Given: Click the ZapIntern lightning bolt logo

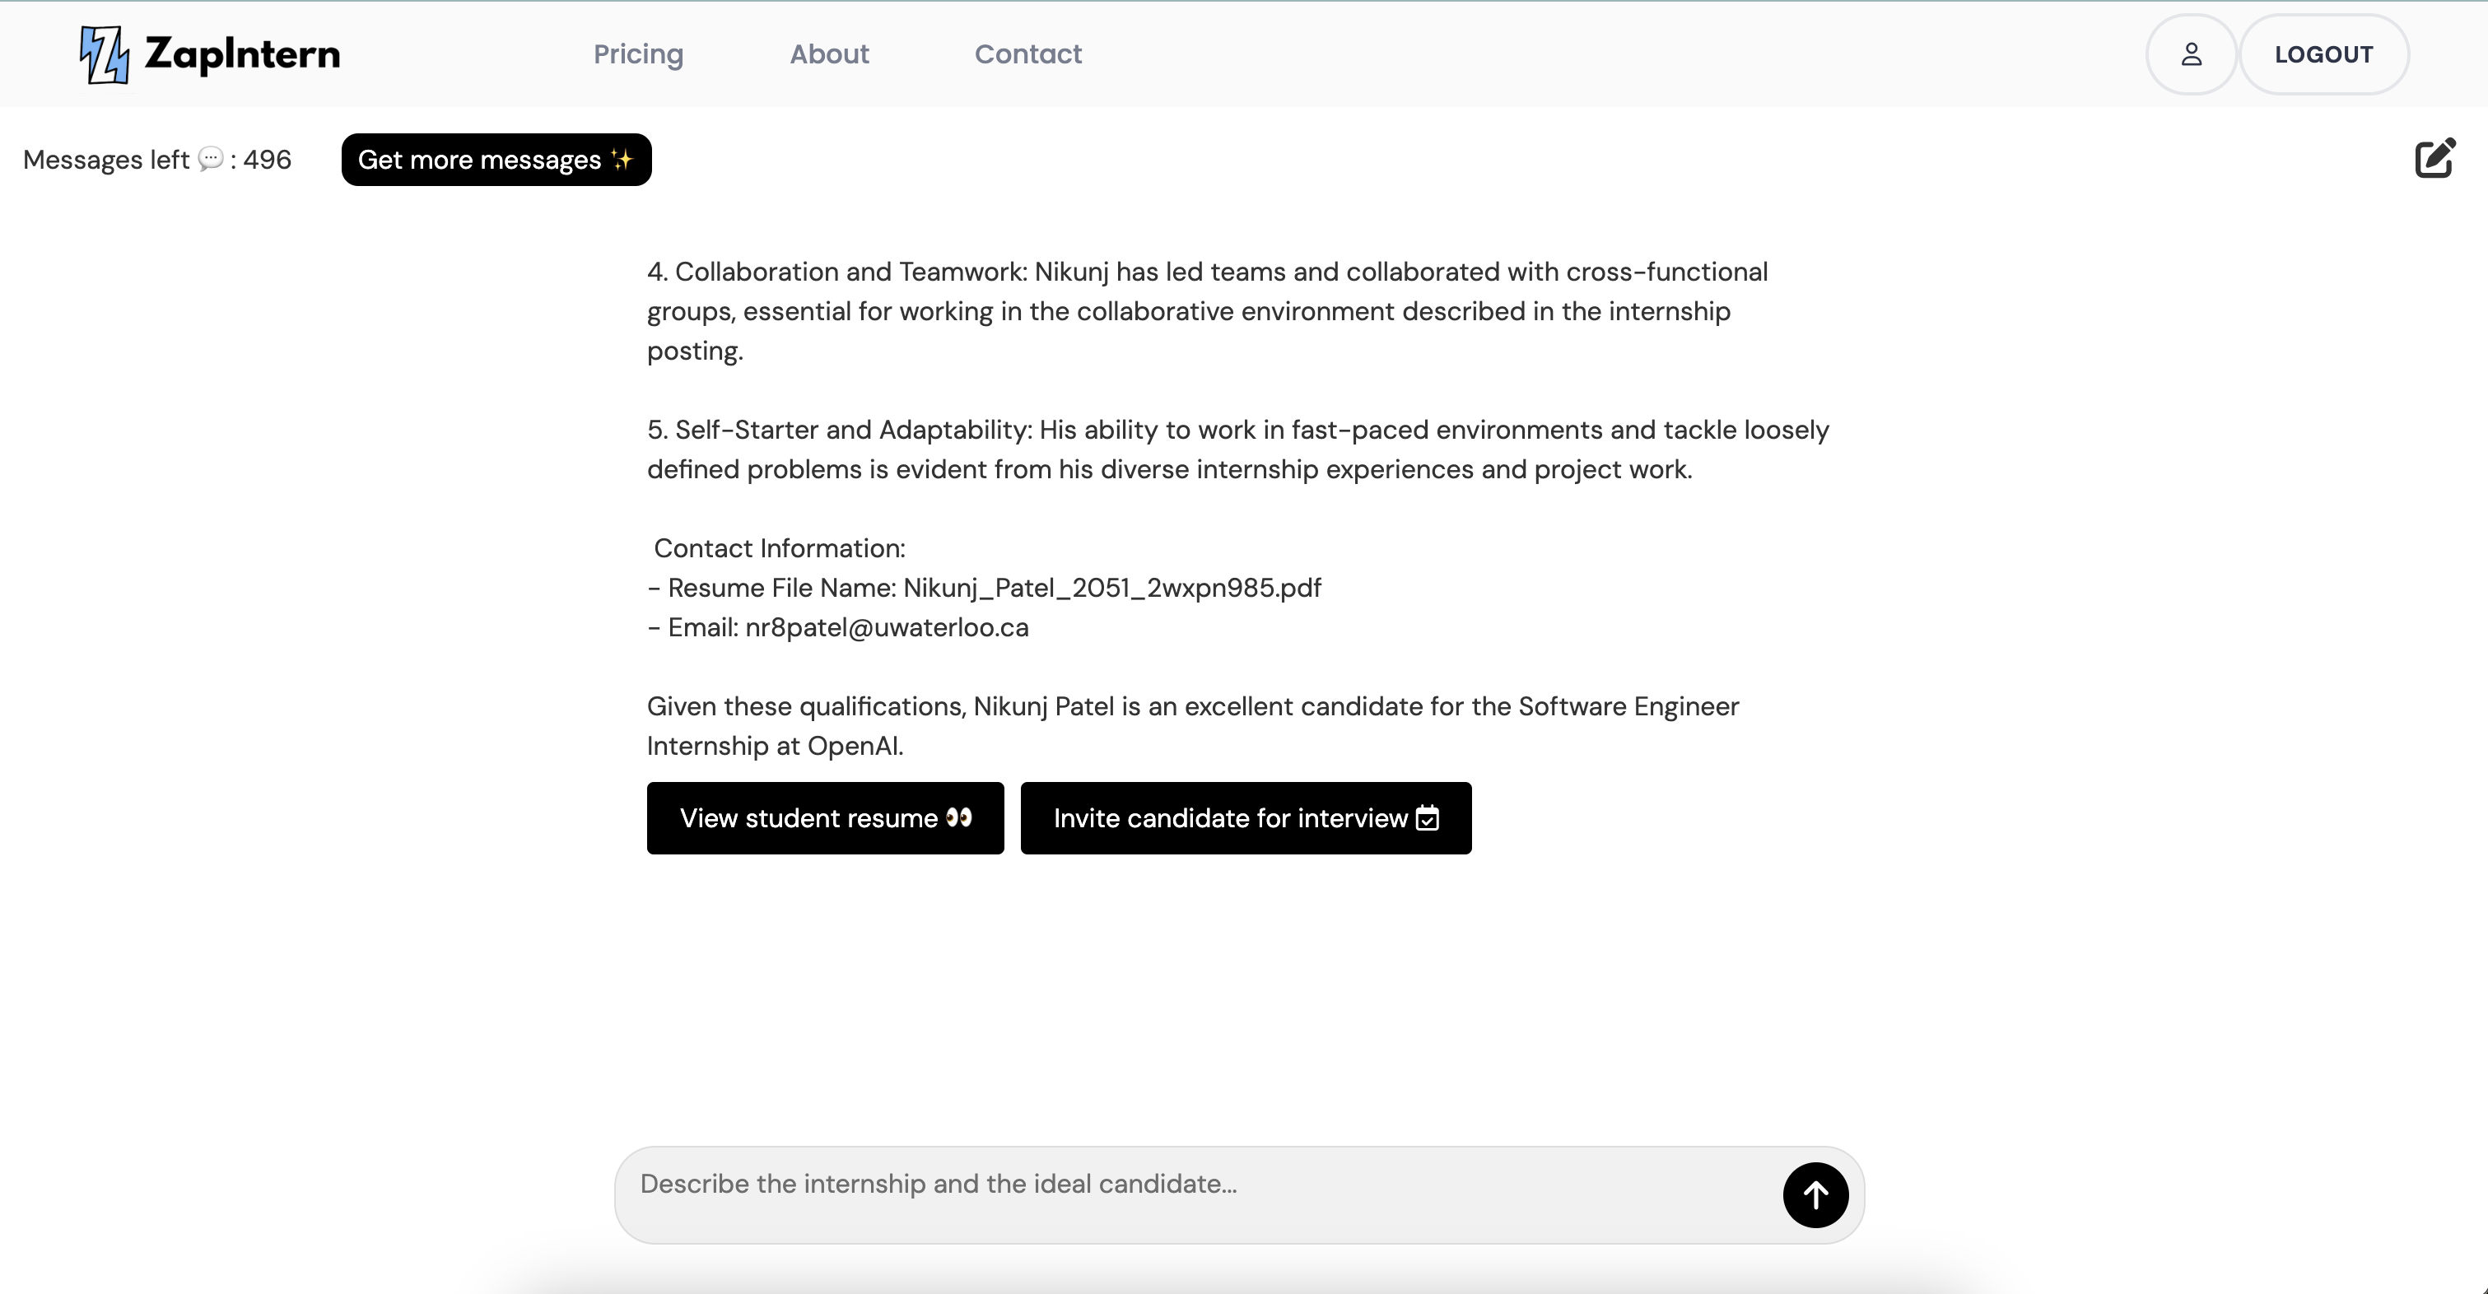Looking at the screenshot, I should 105,54.
